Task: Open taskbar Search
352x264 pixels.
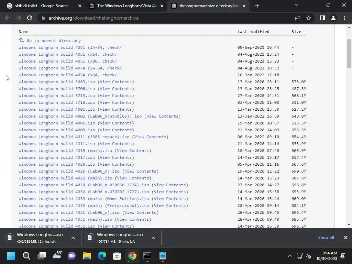Action: click(x=26, y=256)
